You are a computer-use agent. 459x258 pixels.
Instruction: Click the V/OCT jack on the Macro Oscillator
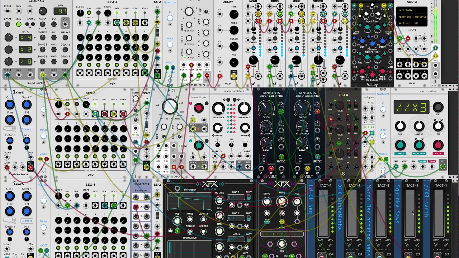[404, 166]
